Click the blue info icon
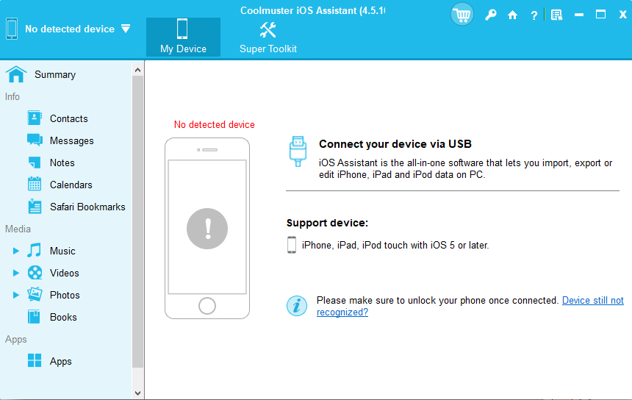Viewport: 632px width, 400px height. [297, 306]
